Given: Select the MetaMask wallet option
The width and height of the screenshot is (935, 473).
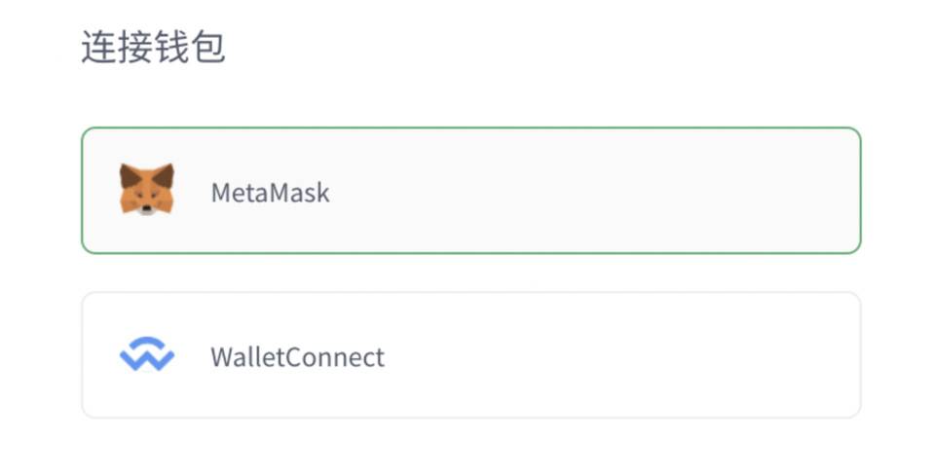Looking at the screenshot, I should [470, 191].
